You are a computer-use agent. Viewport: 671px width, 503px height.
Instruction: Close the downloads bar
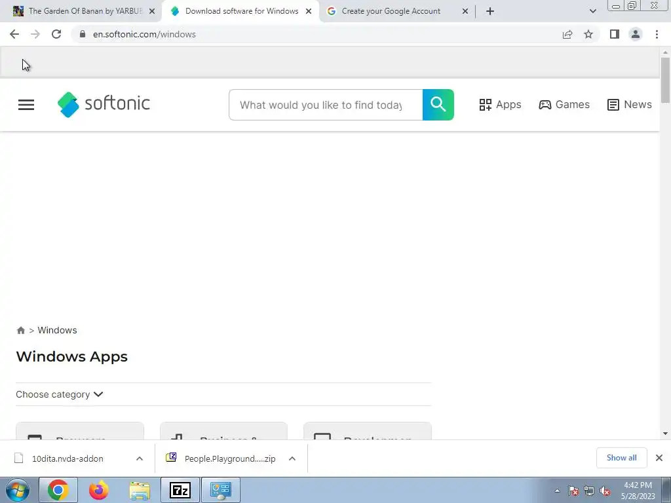tap(659, 458)
